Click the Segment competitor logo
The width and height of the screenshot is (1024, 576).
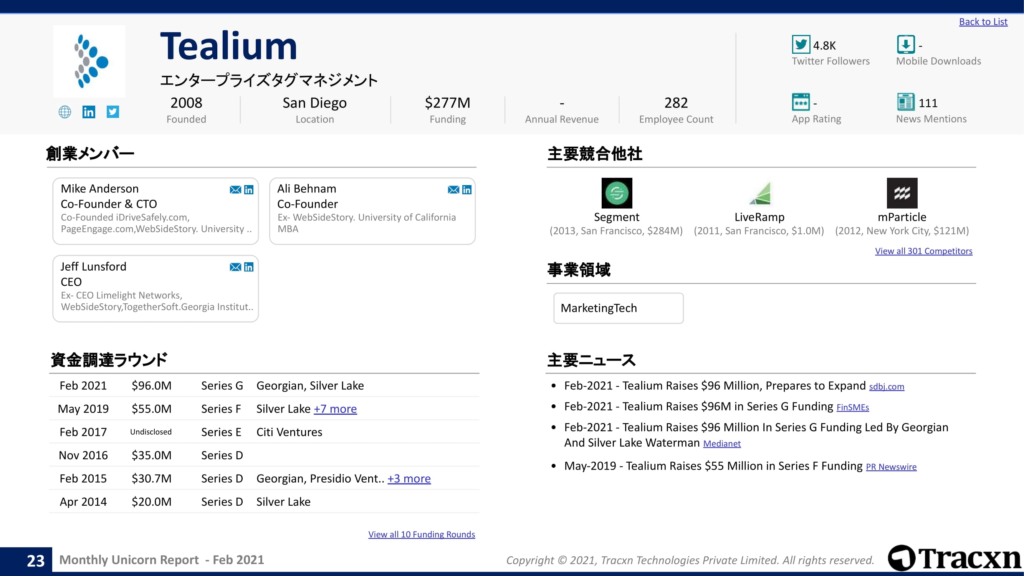point(617,193)
